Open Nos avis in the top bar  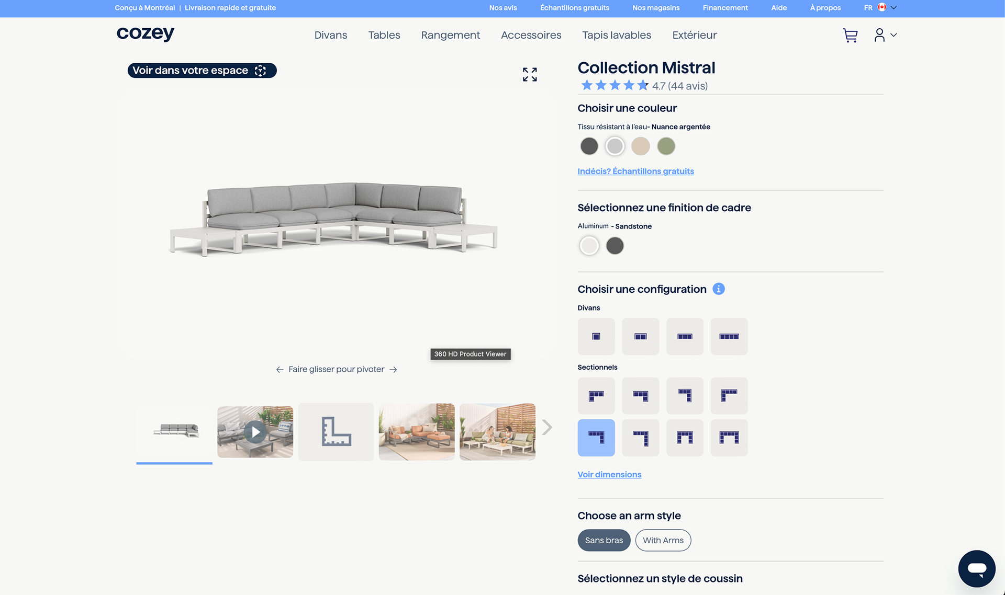[503, 7]
